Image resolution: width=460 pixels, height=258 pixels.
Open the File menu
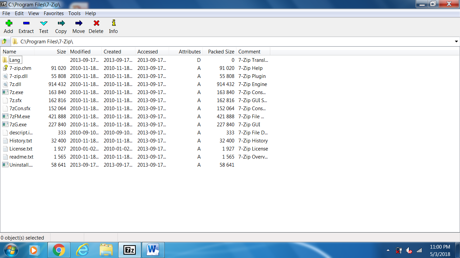[6, 13]
